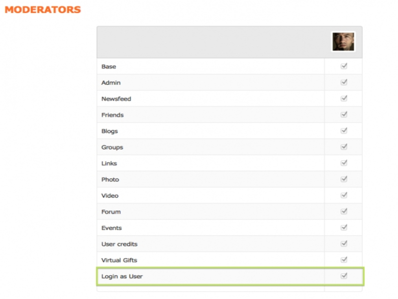Viewport: 398px width, 299px height.
Task: Disable the Virtual Gifts permission checkbox
Action: [344, 260]
